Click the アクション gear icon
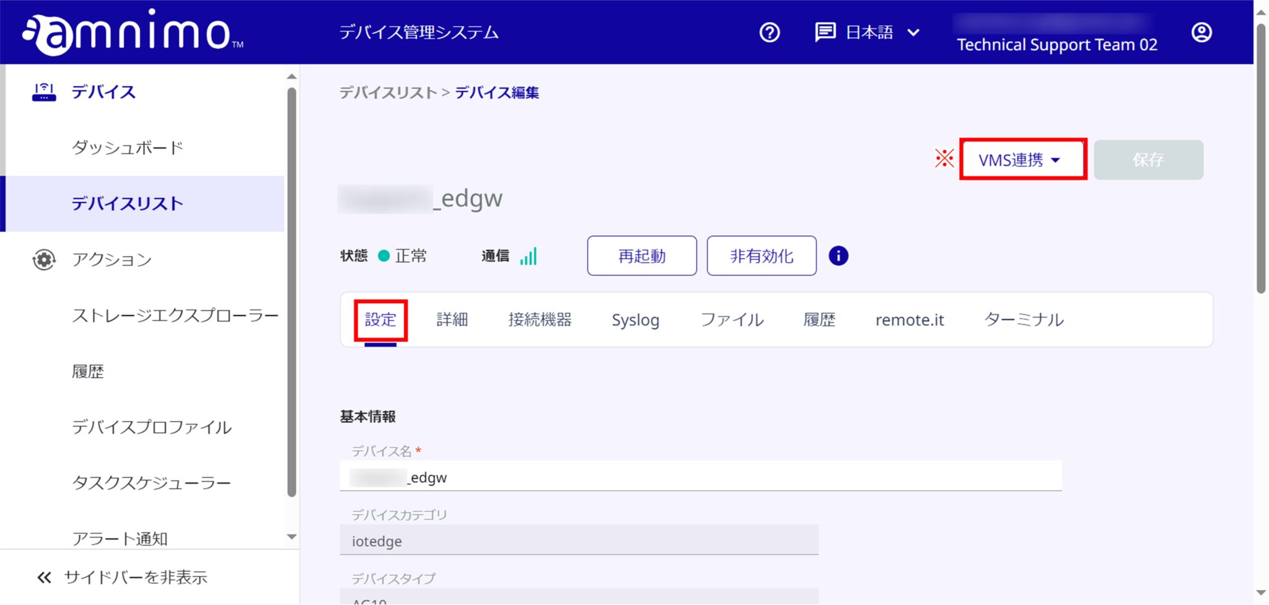 tap(43, 260)
